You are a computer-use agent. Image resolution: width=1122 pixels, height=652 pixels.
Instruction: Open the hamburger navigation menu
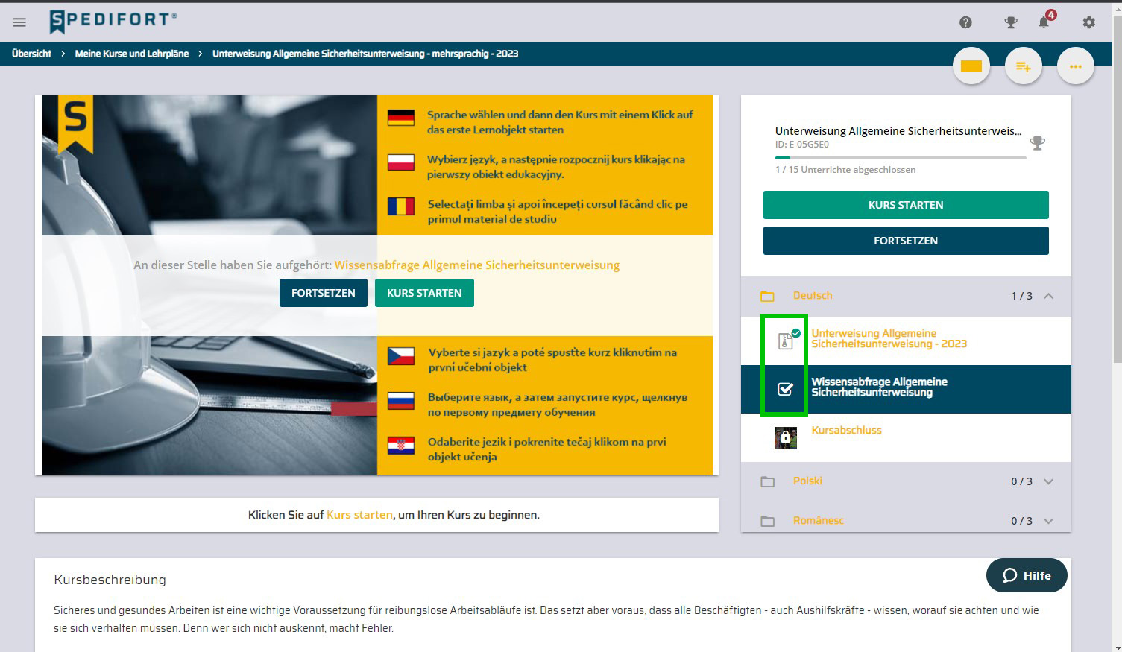pos(19,22)
